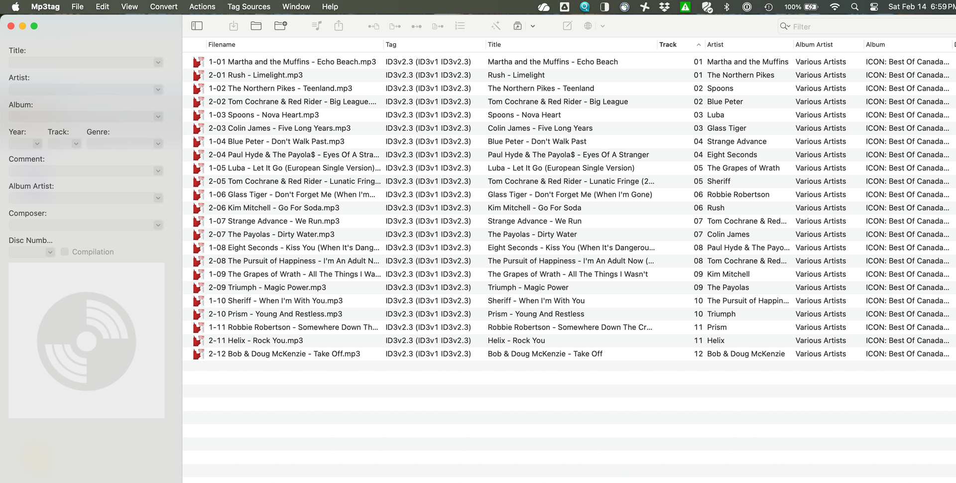This screenshot has height=483, width=956.
Task: Select the file 2-06 Kim Mitchell - Go For Soda.mp3
Action: tap(274, 208)
